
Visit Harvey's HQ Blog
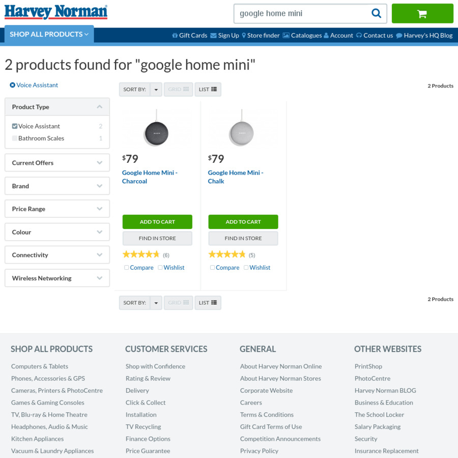[x=424, y=35]
